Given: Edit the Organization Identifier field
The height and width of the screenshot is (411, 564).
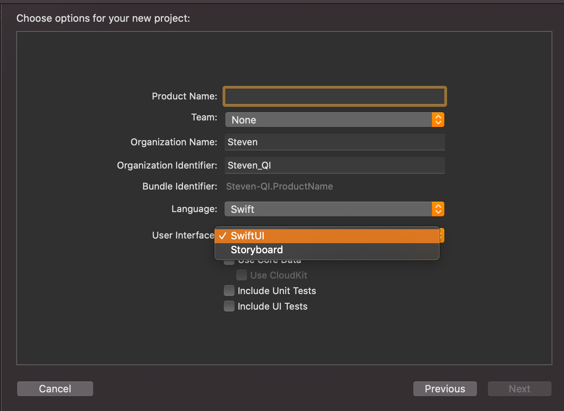Looking at the screenshot, I should click(x=334, y=165).
